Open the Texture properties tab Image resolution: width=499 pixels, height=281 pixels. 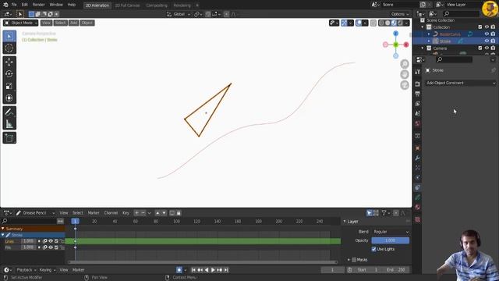(418, 219)
